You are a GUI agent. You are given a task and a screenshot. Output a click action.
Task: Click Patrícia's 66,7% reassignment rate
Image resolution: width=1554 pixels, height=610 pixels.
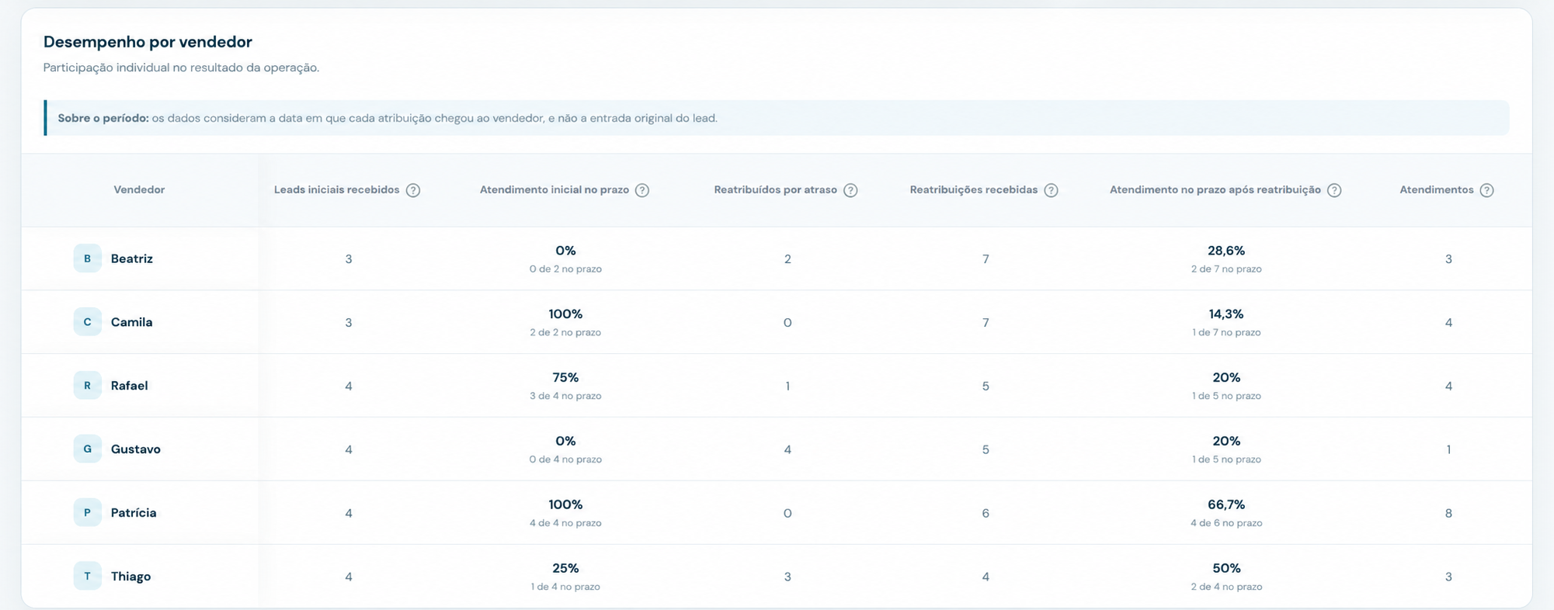1226,504
